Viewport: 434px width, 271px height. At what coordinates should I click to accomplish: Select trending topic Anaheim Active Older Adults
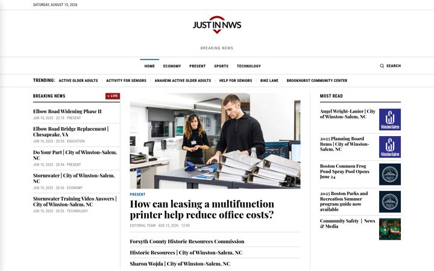tap(183, 81)
